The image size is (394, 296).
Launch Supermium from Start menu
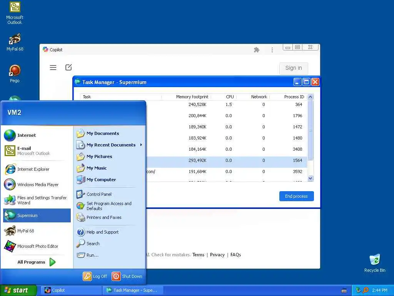[37, 215]
